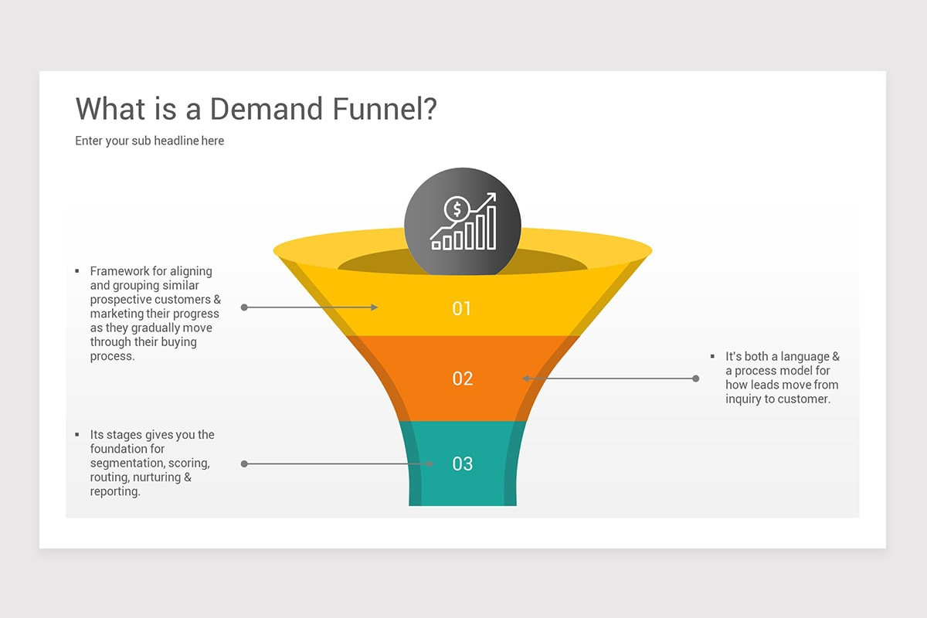The image size is (927, 618).
Task: Select the Enter your sub headline placeholder
Action: pyautogui.click(x=149, y=141)
